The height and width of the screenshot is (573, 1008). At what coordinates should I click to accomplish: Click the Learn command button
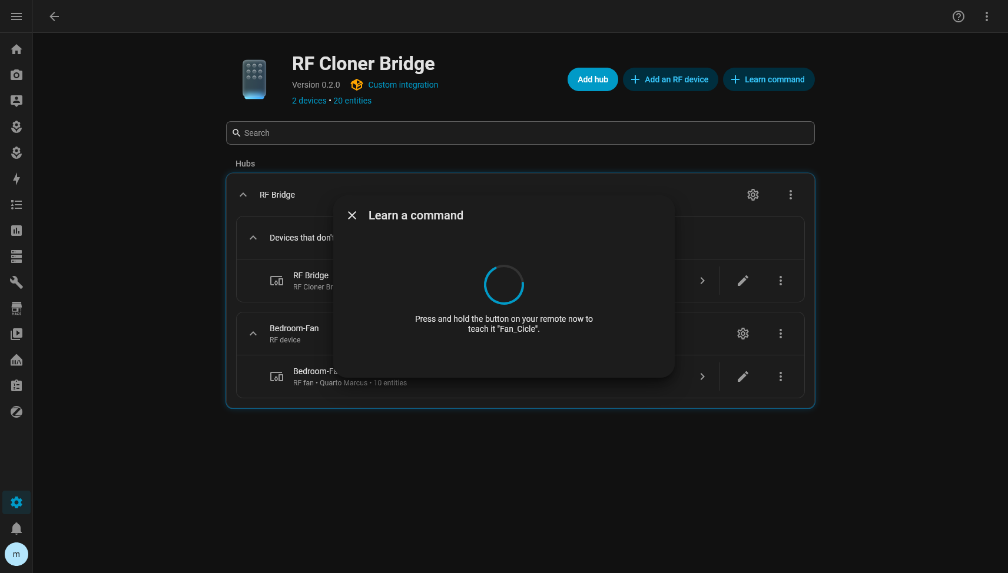tap(769, 79)
